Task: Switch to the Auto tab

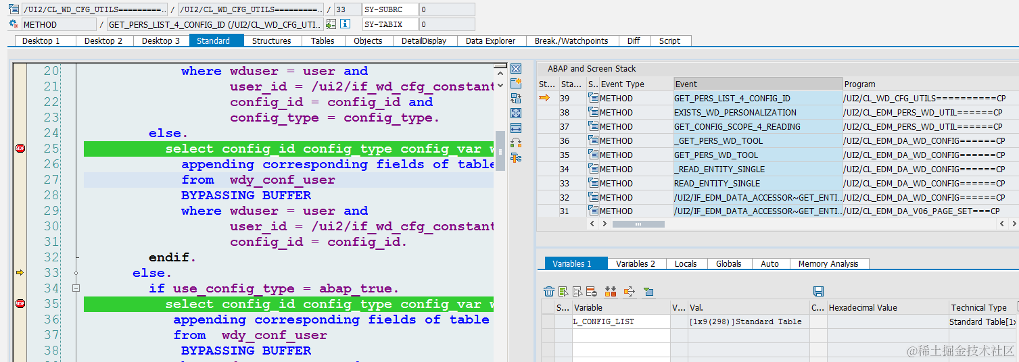Action: click(770, 263)
